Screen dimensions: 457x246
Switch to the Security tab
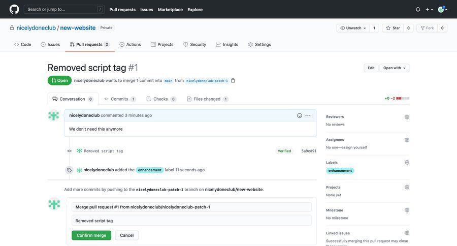click(194, 44)
